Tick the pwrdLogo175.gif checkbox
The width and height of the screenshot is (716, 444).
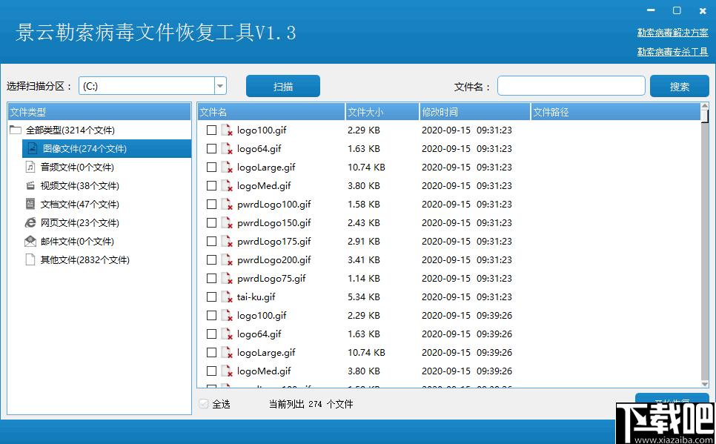[211, 241]
